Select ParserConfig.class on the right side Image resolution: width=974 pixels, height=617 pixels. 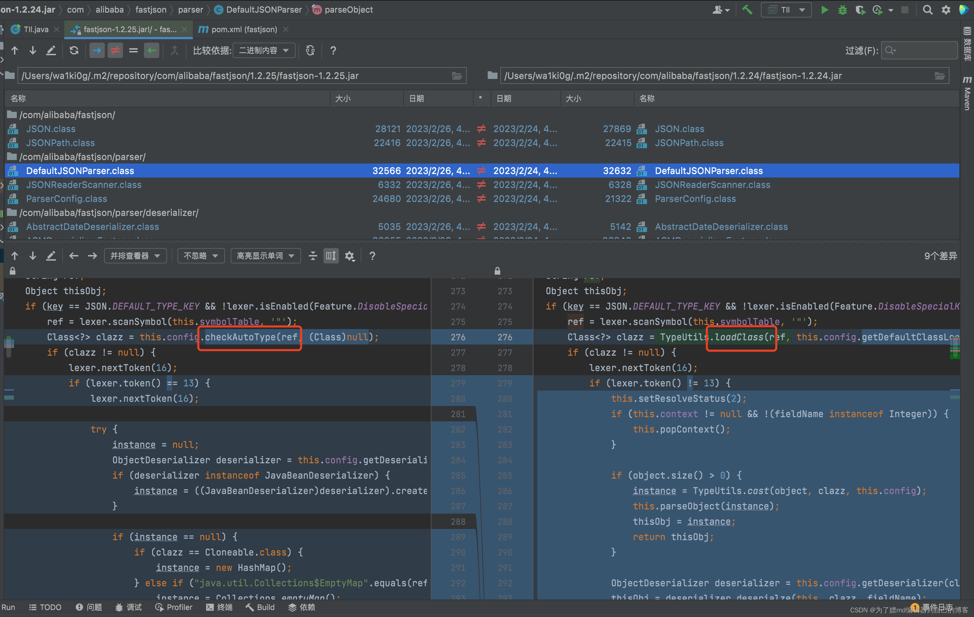[695, 199]
